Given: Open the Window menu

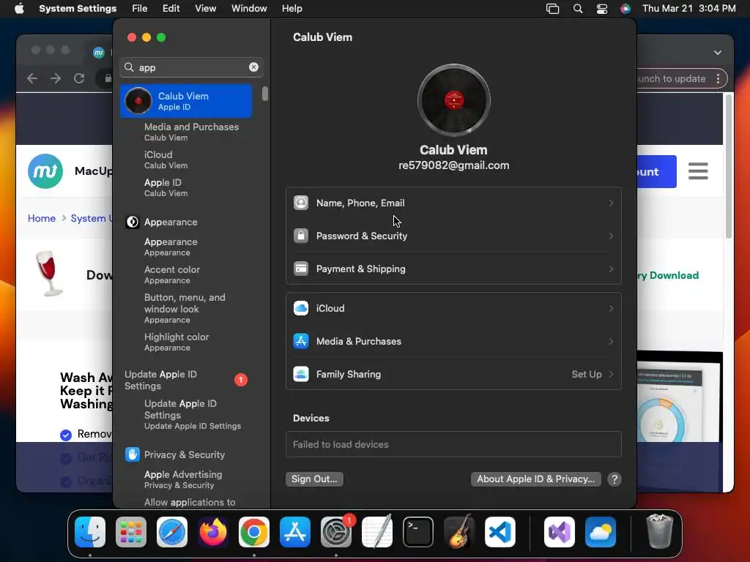Looking at the screenshot, I should (x=249, y=9).
